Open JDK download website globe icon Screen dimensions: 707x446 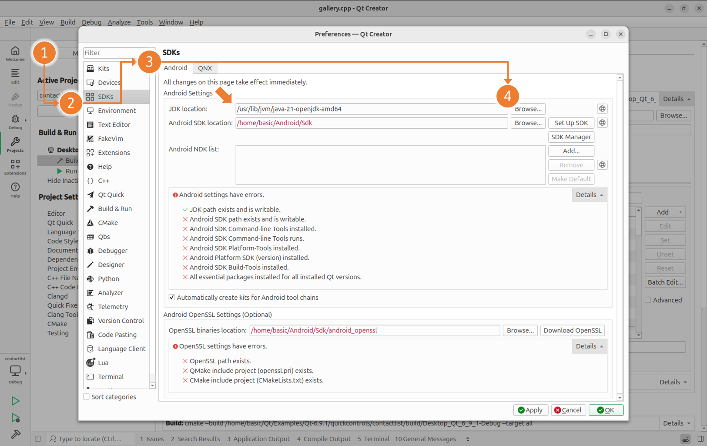[x=602, y=109]
